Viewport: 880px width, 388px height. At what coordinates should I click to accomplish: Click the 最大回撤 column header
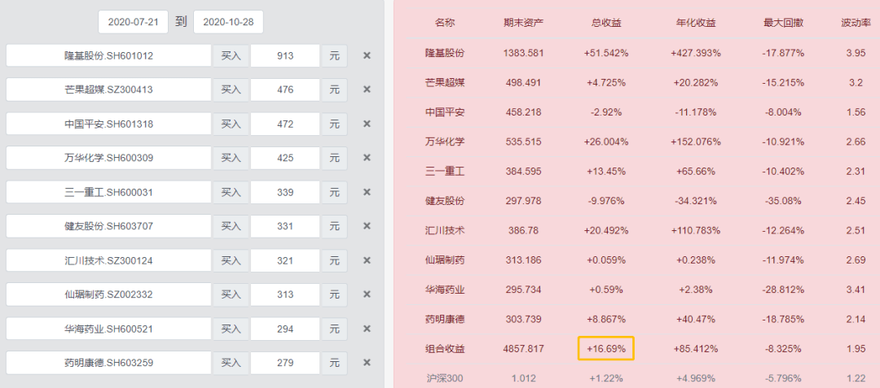click(784, 23)
